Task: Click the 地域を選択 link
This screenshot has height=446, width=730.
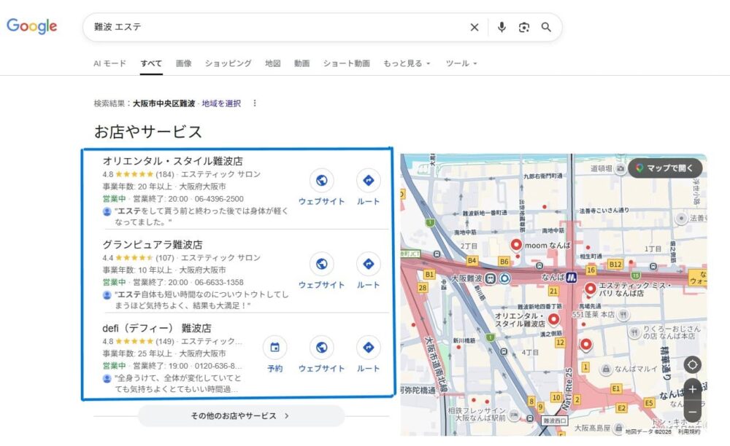Action: pos(221,103)
